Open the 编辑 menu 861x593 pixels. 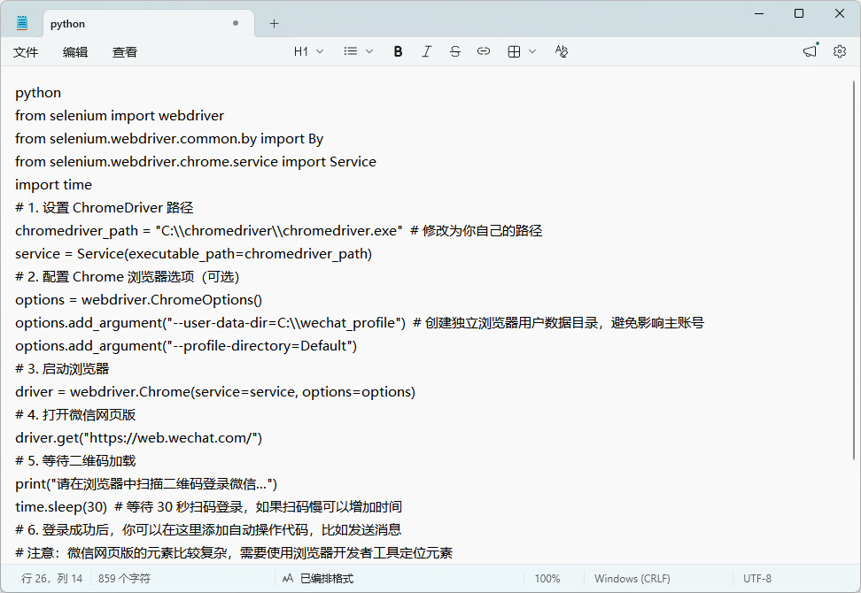[75, 51]
